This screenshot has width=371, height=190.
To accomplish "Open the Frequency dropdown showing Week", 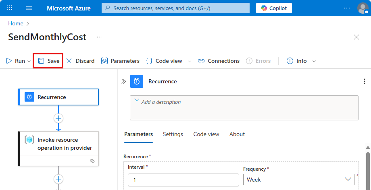I will [x=298, y=180].
